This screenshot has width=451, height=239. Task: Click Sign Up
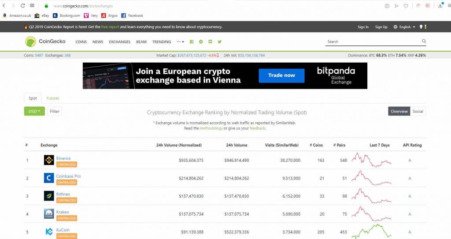tap(381, 27)
